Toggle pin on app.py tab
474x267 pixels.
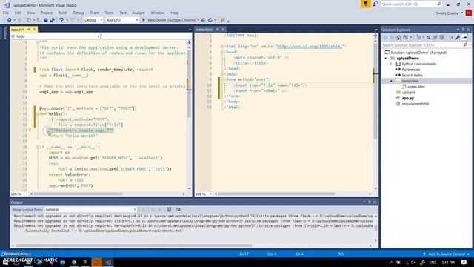[x=29, y=30]
